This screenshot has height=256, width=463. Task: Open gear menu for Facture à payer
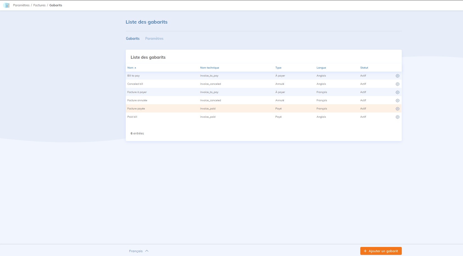(397, 92)
